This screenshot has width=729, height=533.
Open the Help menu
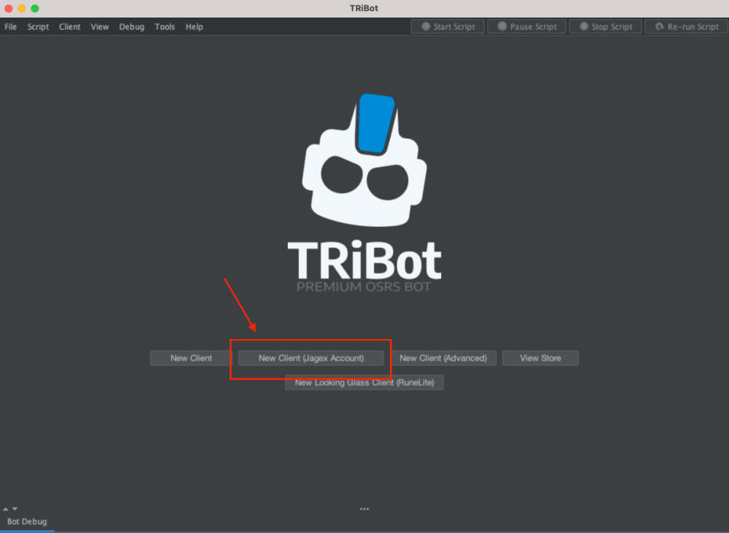pos(195,26)
